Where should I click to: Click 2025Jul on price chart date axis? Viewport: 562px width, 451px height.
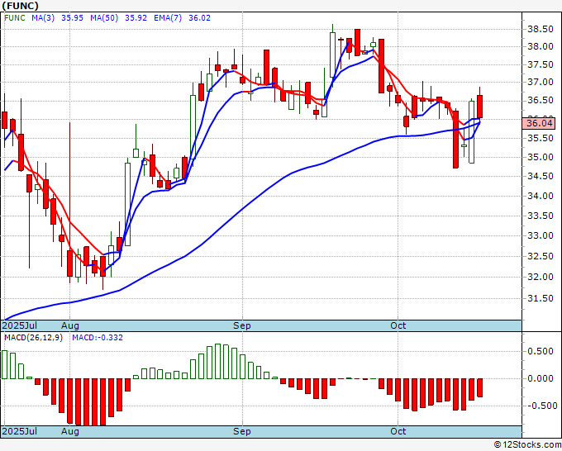19,325
